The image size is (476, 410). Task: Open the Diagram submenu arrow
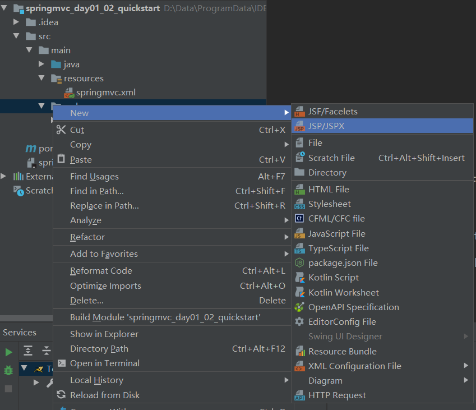pos(466,380)
